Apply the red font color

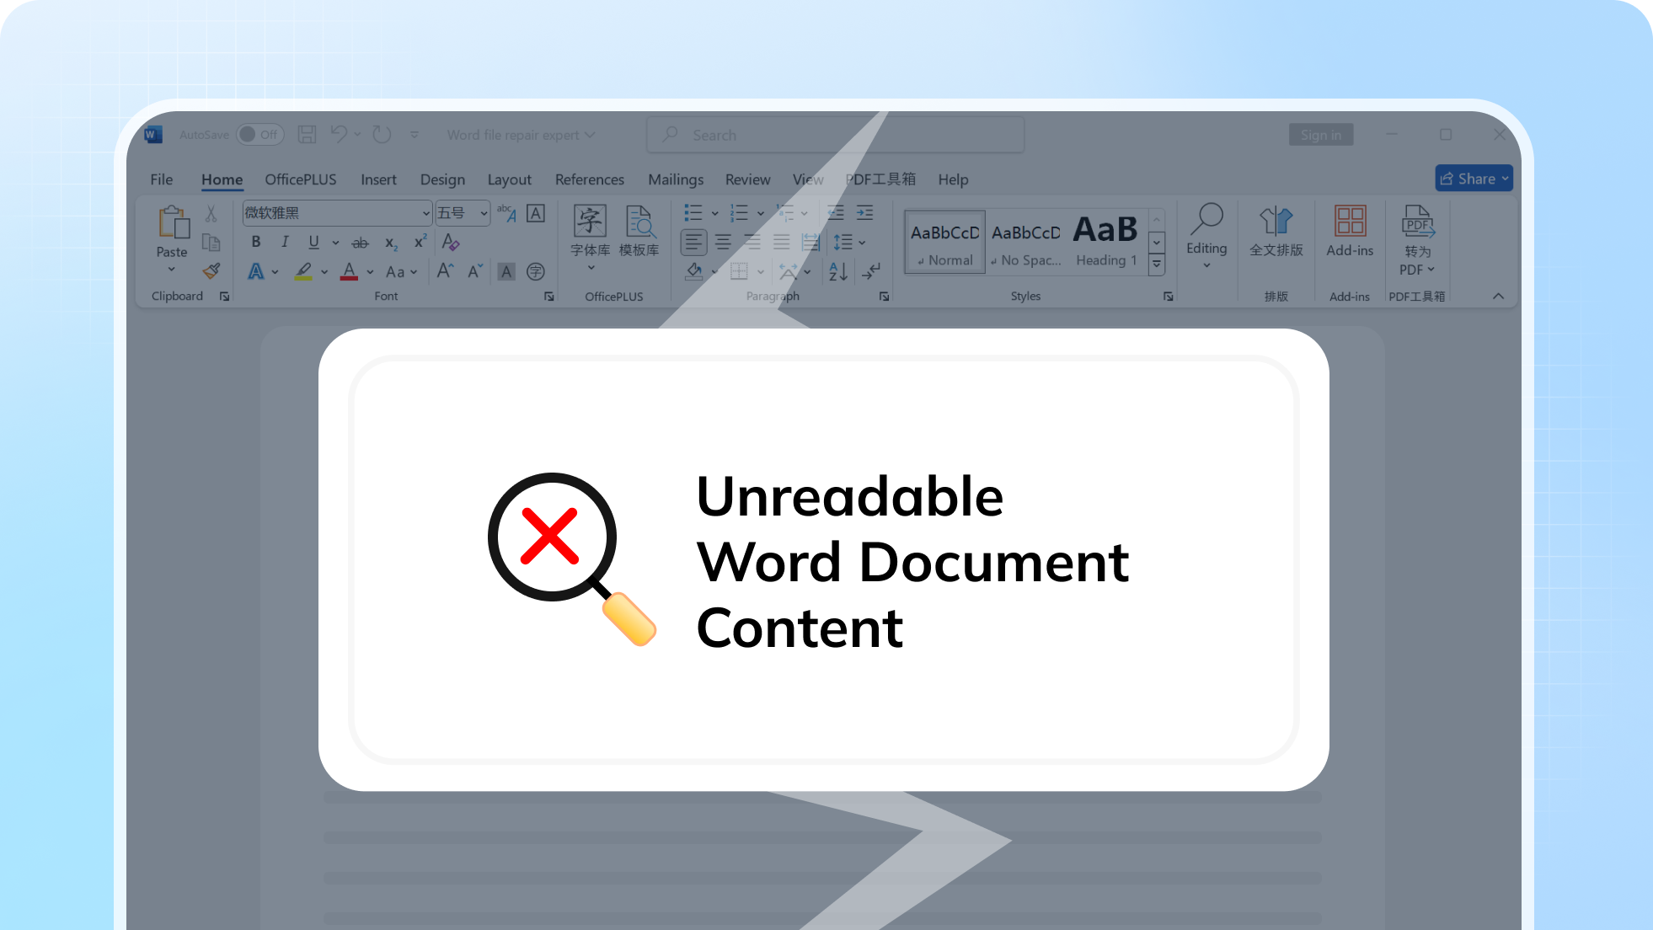coord(349,271)
